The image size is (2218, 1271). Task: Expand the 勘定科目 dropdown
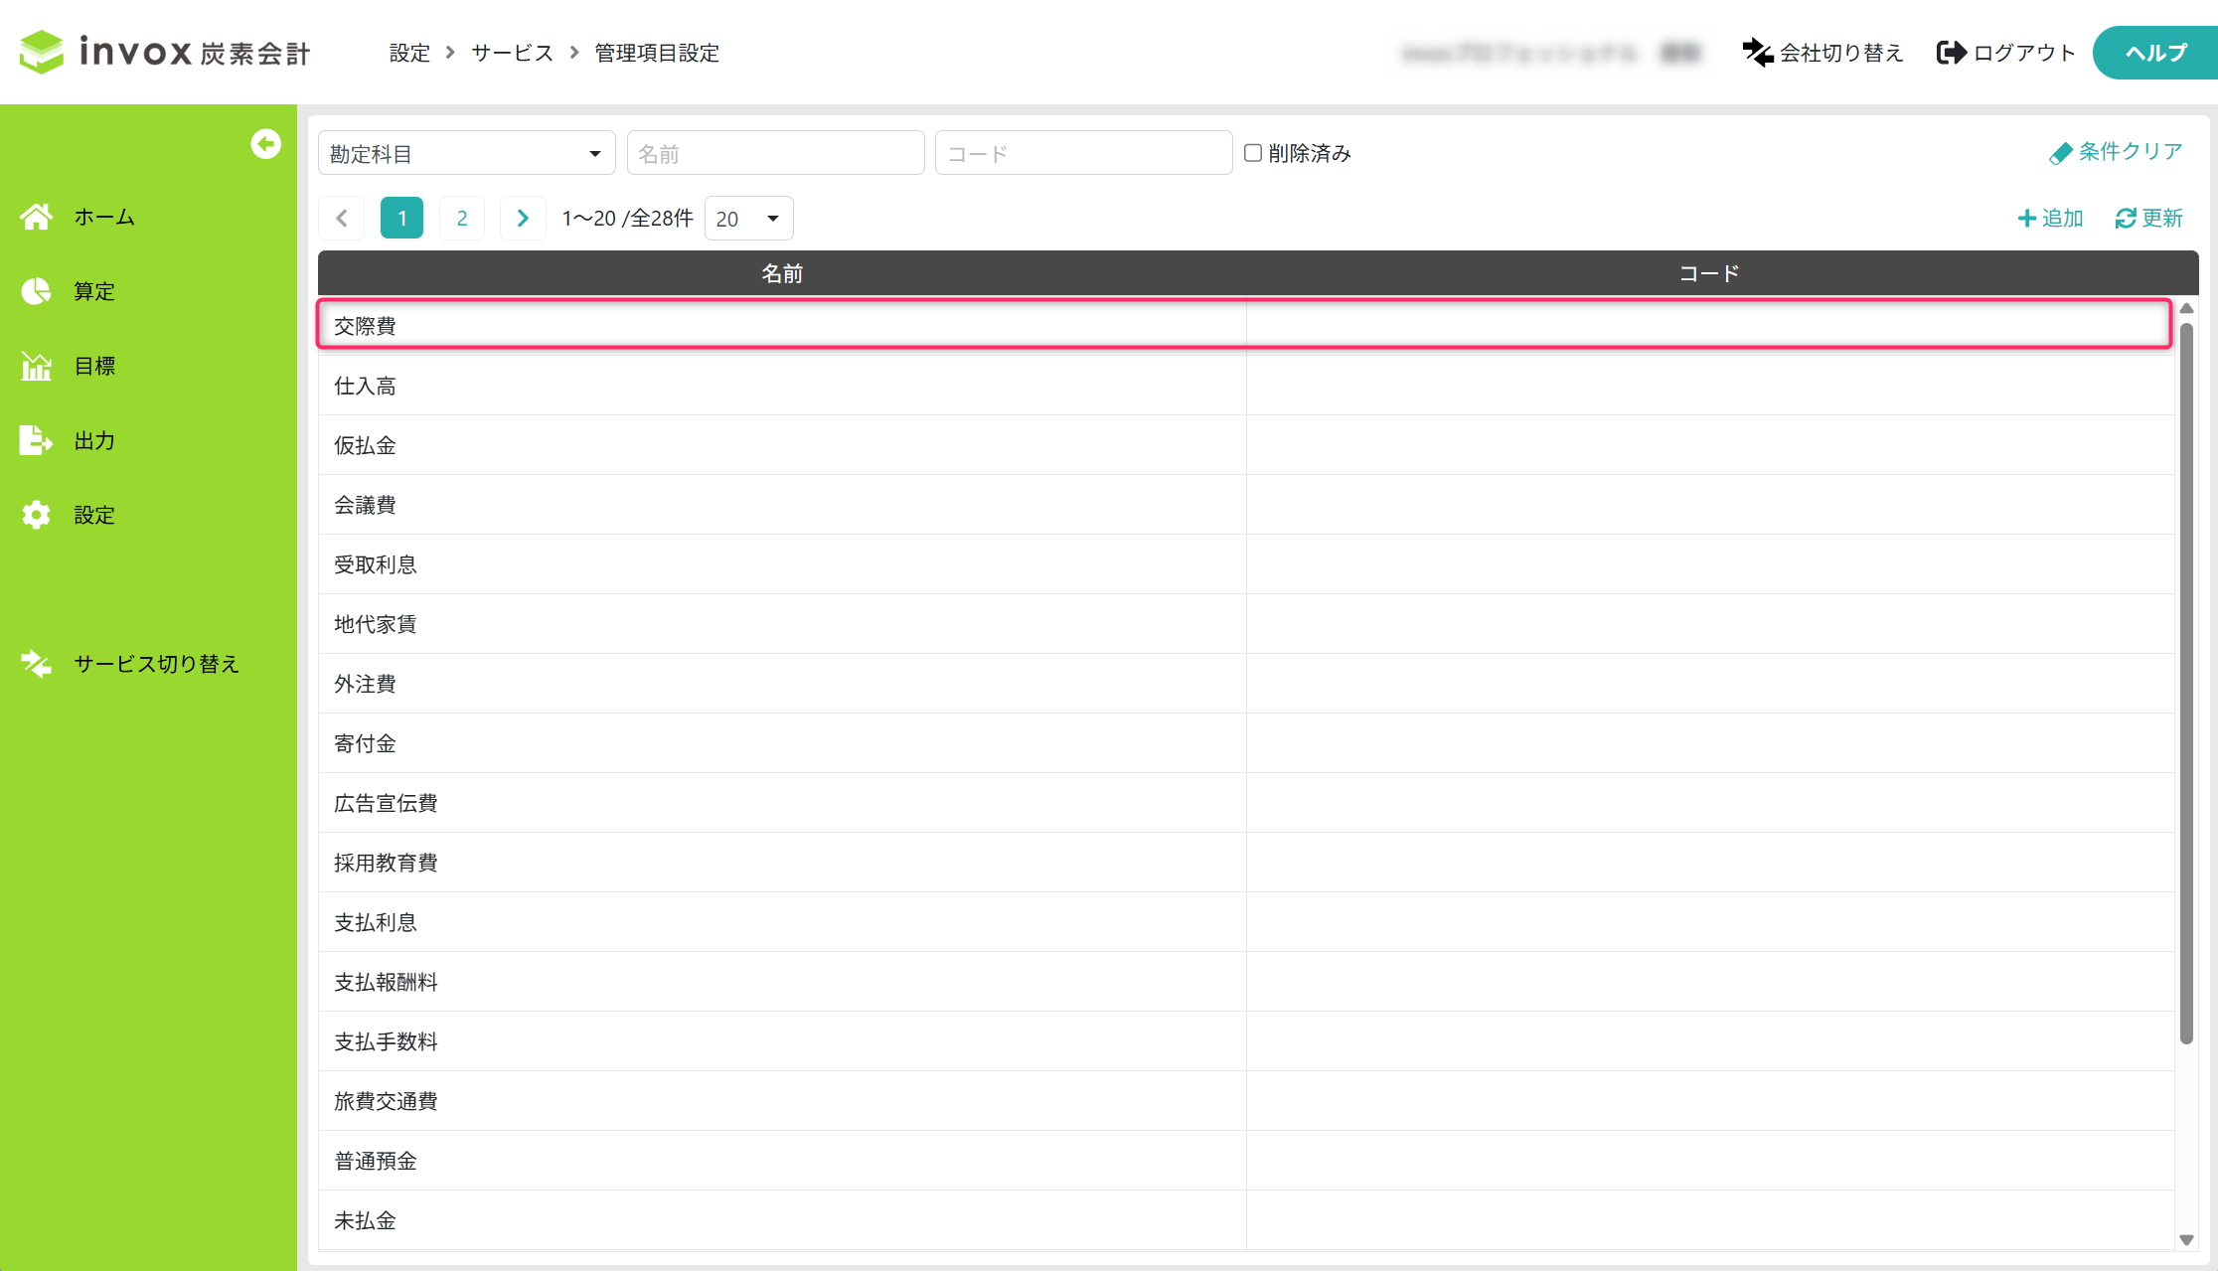pos(466,154)
